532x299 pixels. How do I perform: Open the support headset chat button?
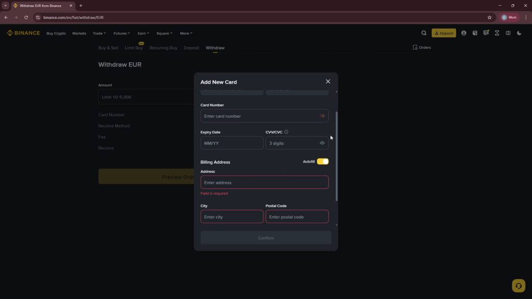tap(518, 286)
